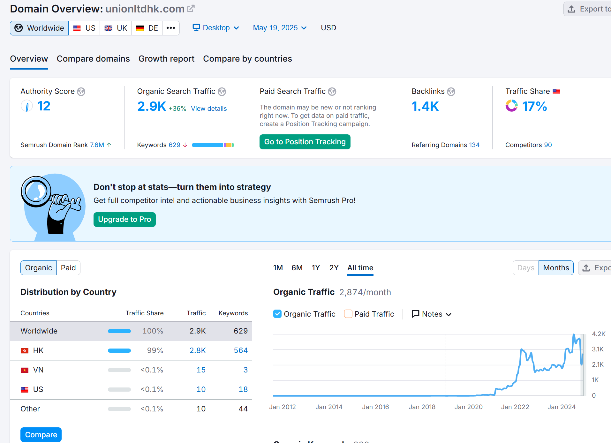Screen dimensions: 611x443
Task: Click the Export upload icon at top right
Action: 571,9
